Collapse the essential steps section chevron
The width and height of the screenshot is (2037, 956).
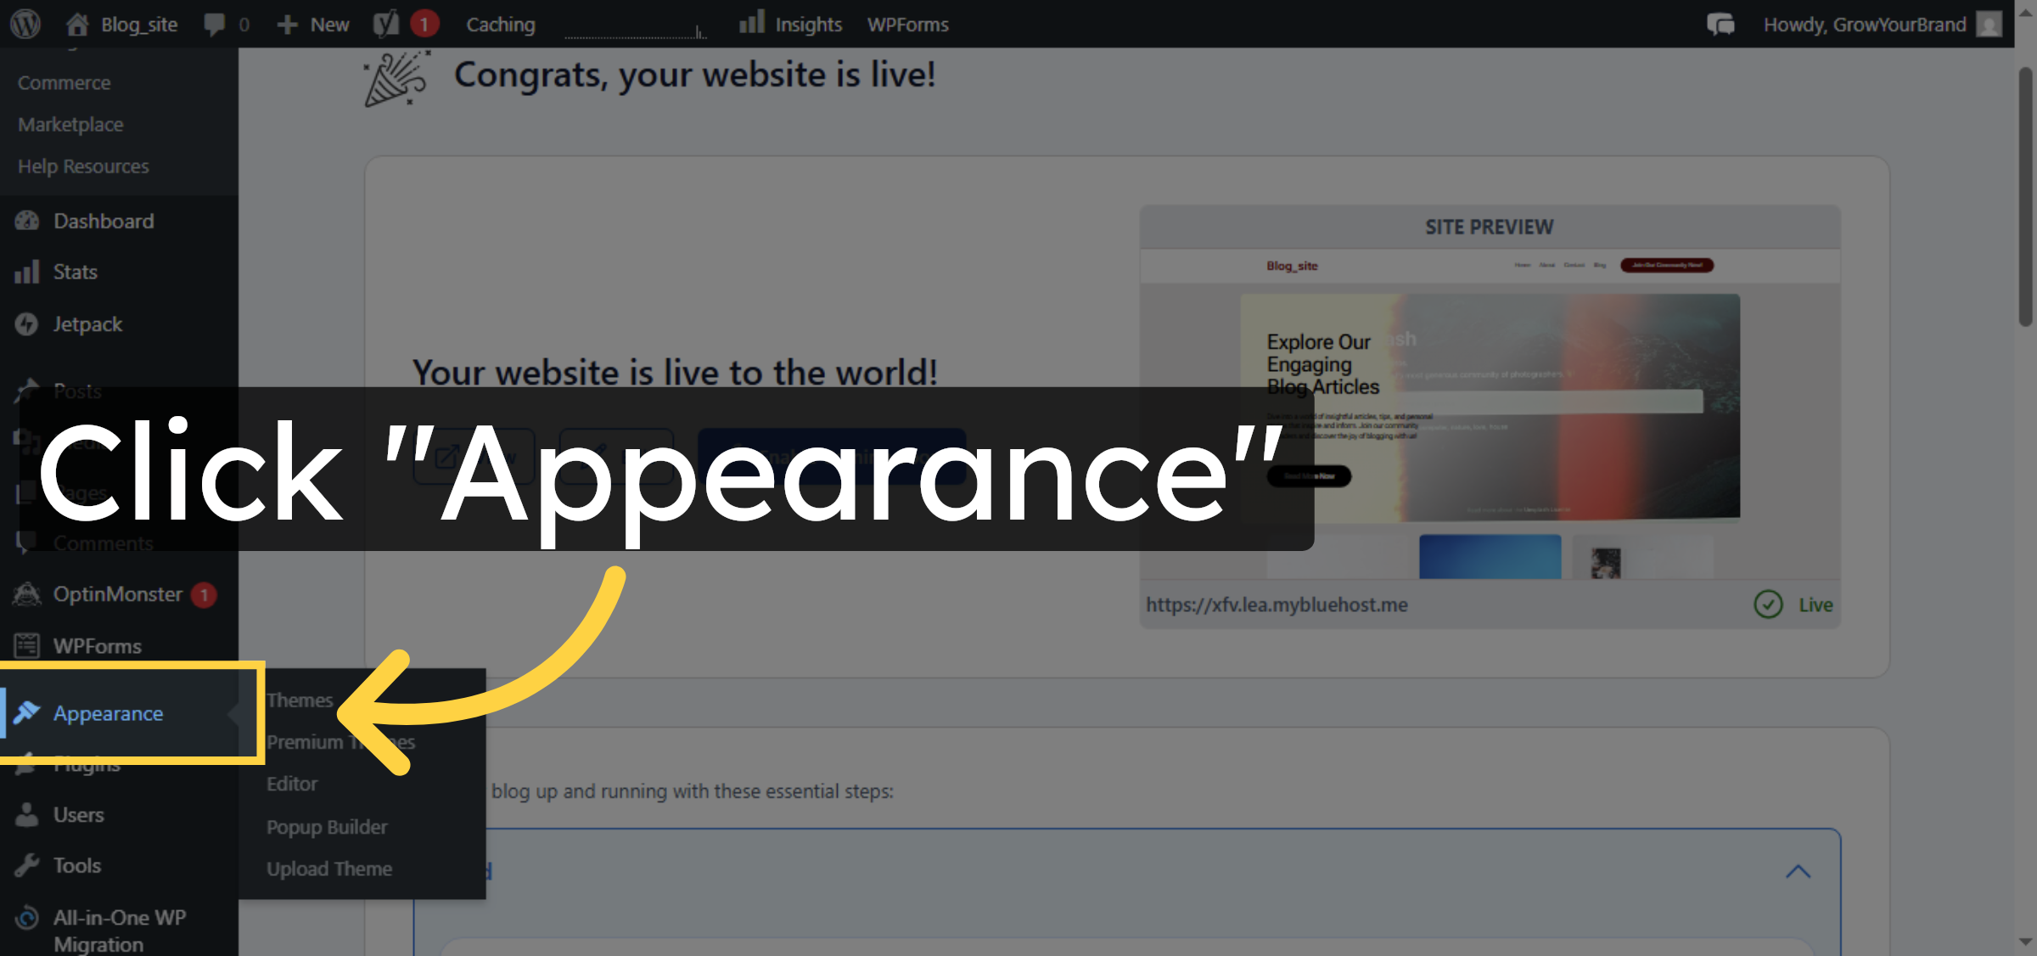pyautogui.click(x=1796, y=871)
